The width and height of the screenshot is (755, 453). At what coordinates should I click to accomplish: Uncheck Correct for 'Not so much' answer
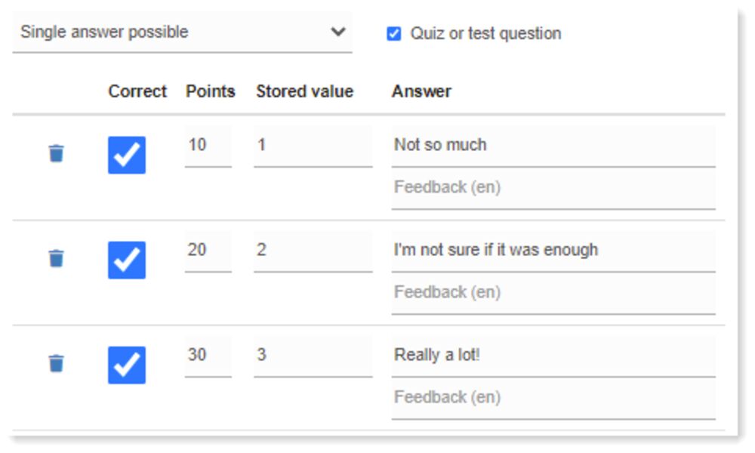click(127, 155)
